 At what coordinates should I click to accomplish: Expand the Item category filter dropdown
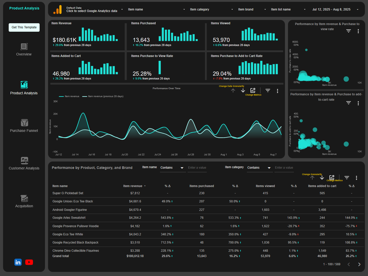click(211, 9)
